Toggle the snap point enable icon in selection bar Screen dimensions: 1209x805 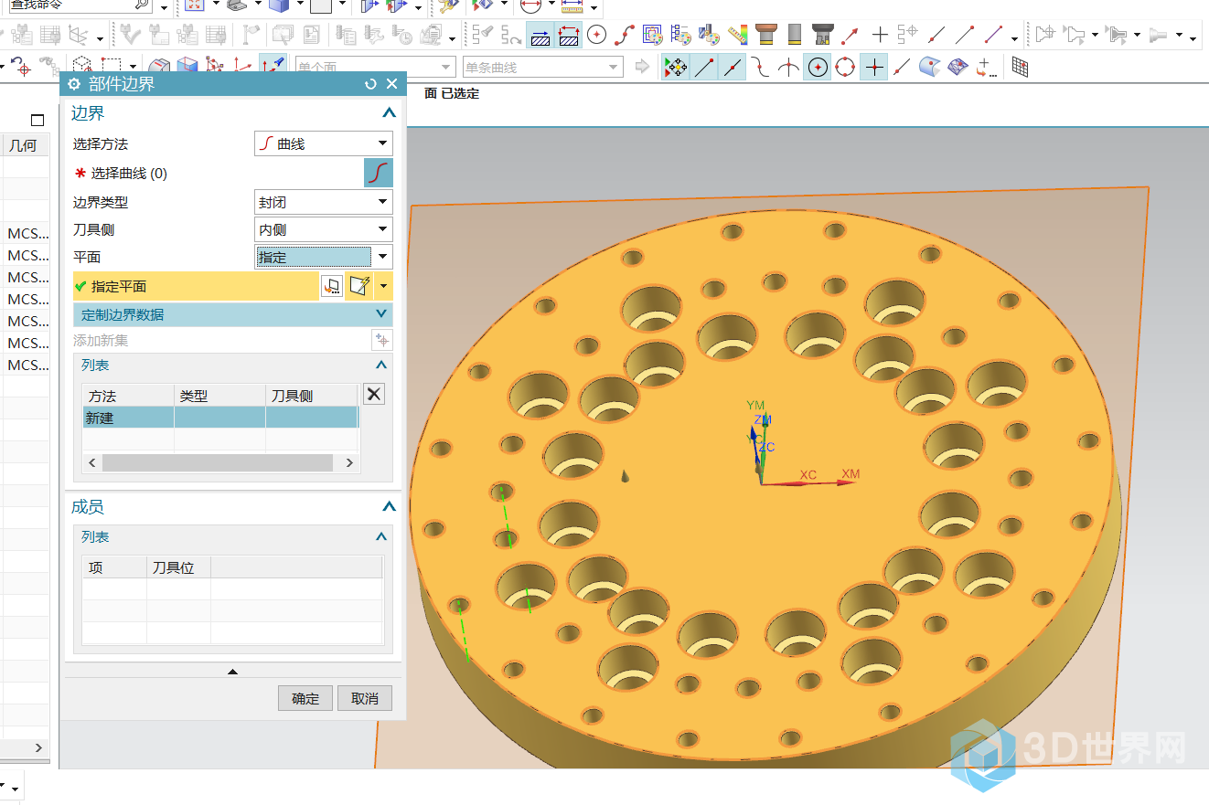[676, 67]
